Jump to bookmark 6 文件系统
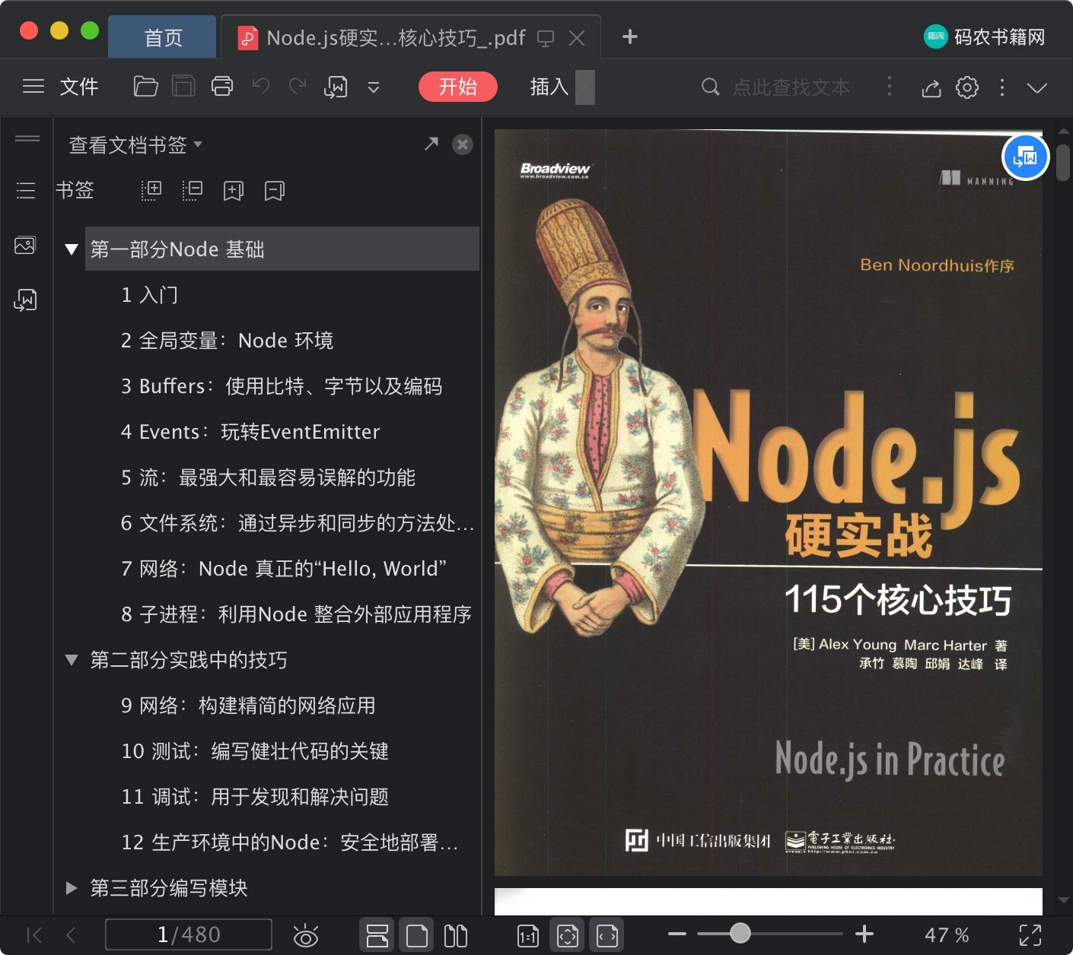 coord(298,523)
